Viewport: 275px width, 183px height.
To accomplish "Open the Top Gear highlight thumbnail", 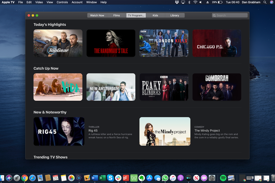I will pyautogui.click(x=58, y=43).
